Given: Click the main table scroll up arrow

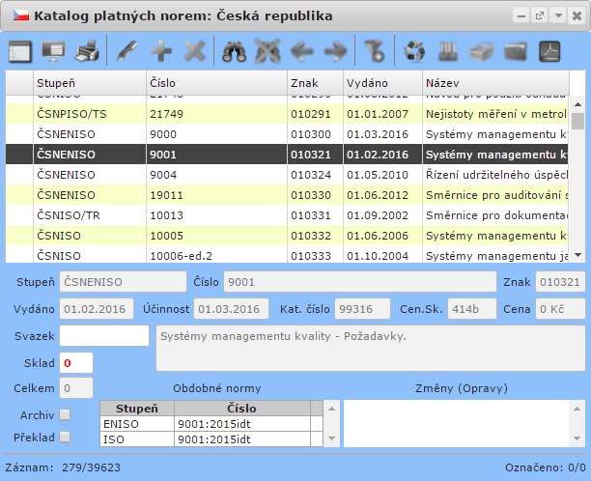Looking at the screenshot, I should click(x=577, y=104).
